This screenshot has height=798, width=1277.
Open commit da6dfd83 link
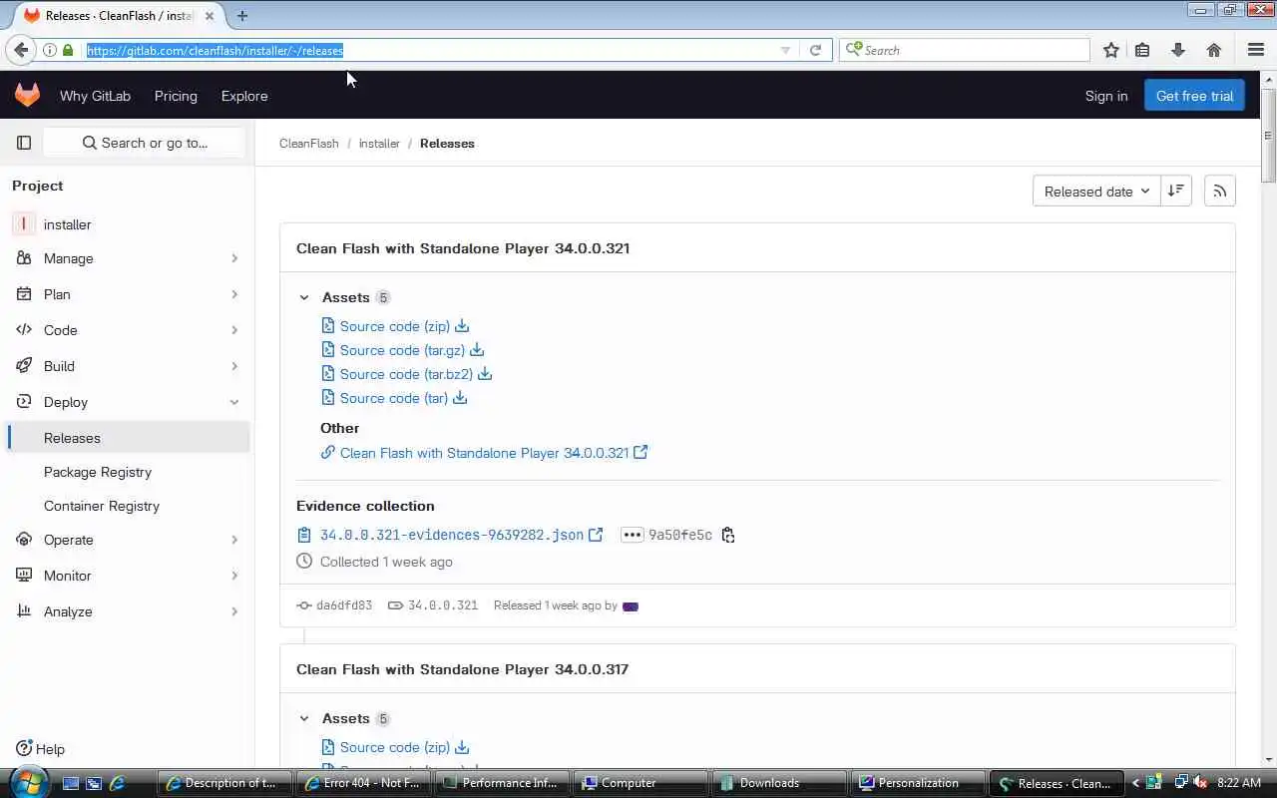point(343,605)
